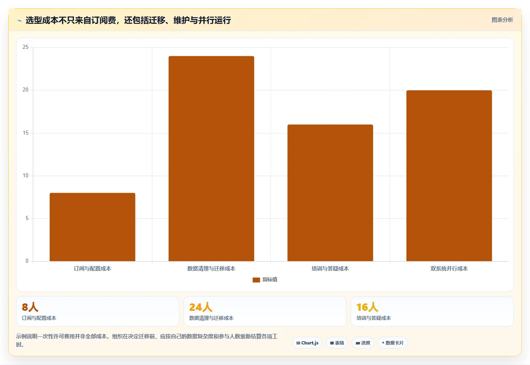Select the 表格 tag chip
The height and width of the screenshot is (365, 530).
pos(337,343)
